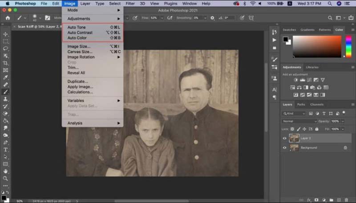The width and height of the screenshot is (356, 203).
Task: Choose Canvas Size from menu
Action: click(80, 52)
